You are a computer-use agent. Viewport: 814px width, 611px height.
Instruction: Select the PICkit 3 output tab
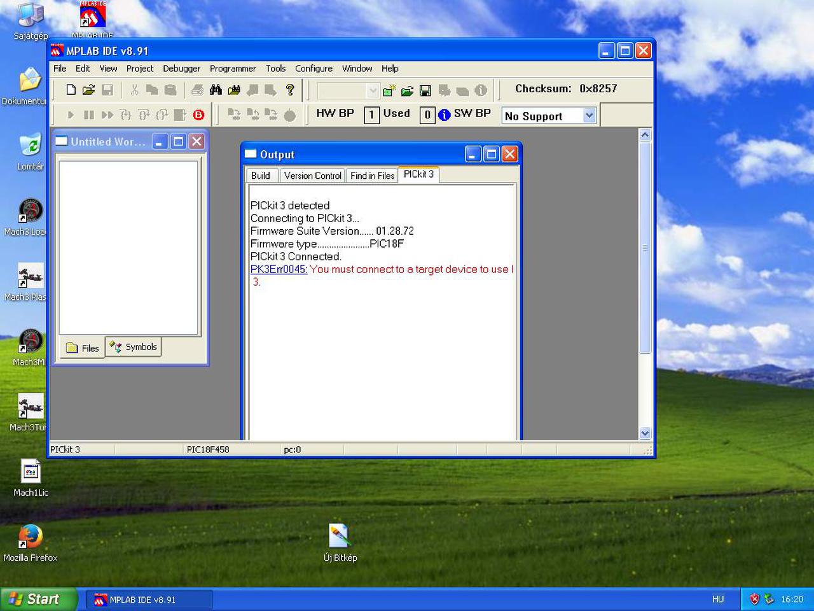click(x=418, y=174)
